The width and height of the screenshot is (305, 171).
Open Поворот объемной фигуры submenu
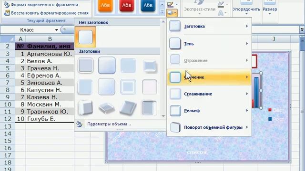pos(209,127)
